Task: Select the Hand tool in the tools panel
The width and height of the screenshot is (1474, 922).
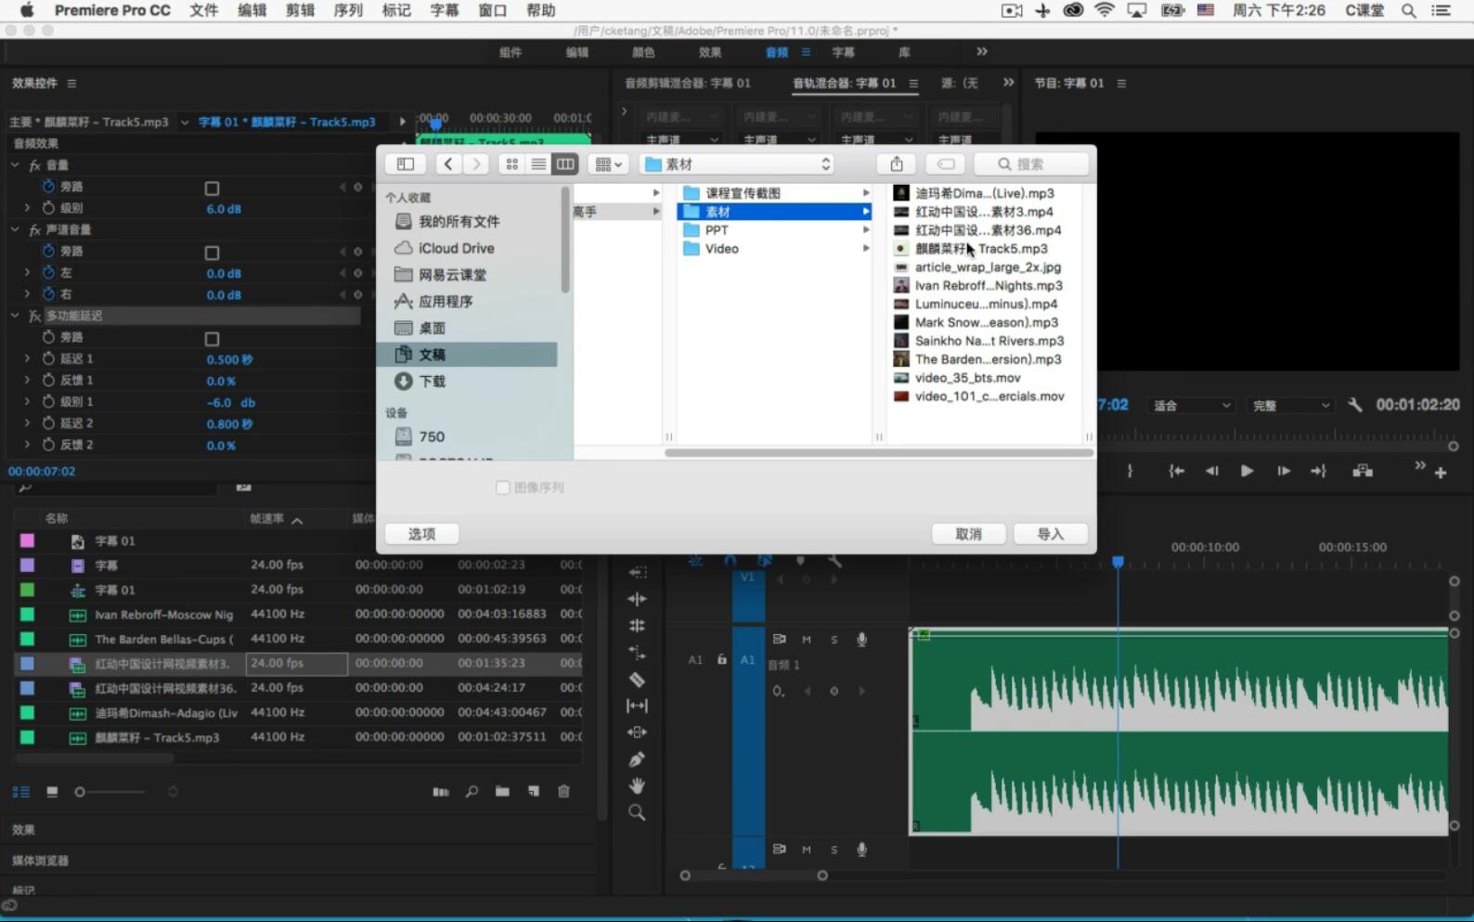Action: click(x=637, y=786)
